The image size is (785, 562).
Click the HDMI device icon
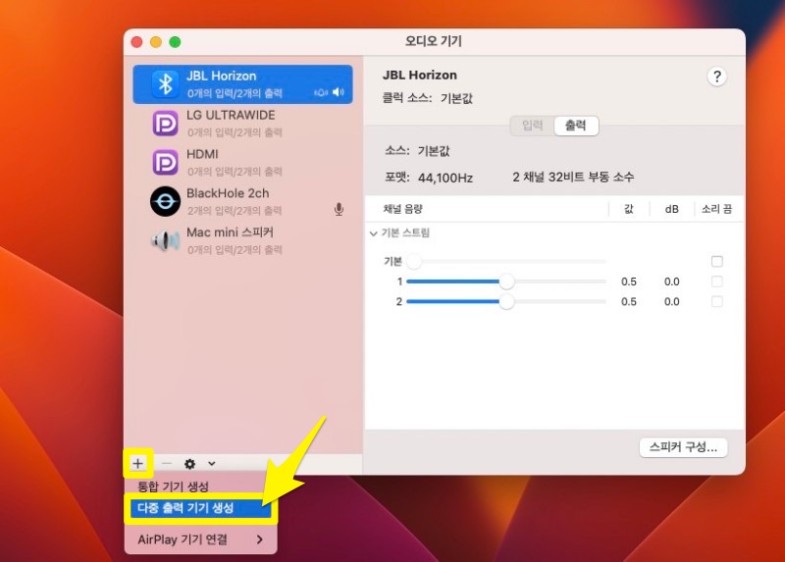pyautogui.click(x=165, y=162)
